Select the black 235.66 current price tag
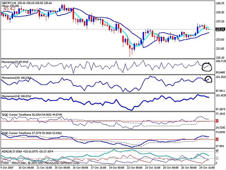 click(x=220, y=29)
